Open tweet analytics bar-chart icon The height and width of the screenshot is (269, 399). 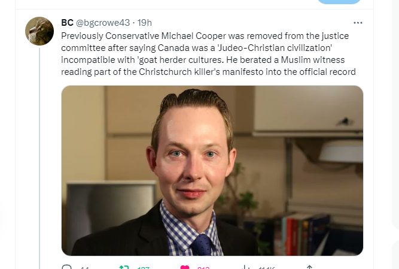click(245, 267)
